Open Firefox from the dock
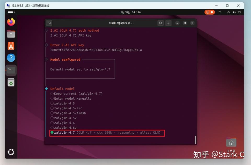251x165 pixels. [x=11, y=22]
